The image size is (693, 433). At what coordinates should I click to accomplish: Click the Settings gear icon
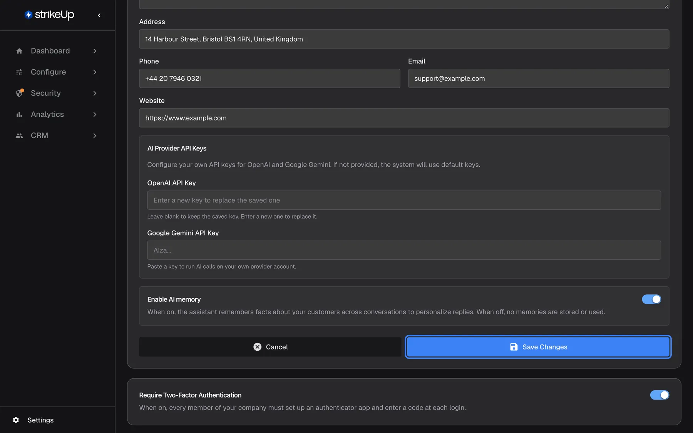[x=16, y=420]
